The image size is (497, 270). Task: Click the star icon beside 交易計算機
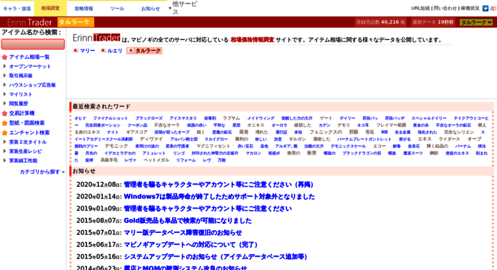tap(4, 114)
